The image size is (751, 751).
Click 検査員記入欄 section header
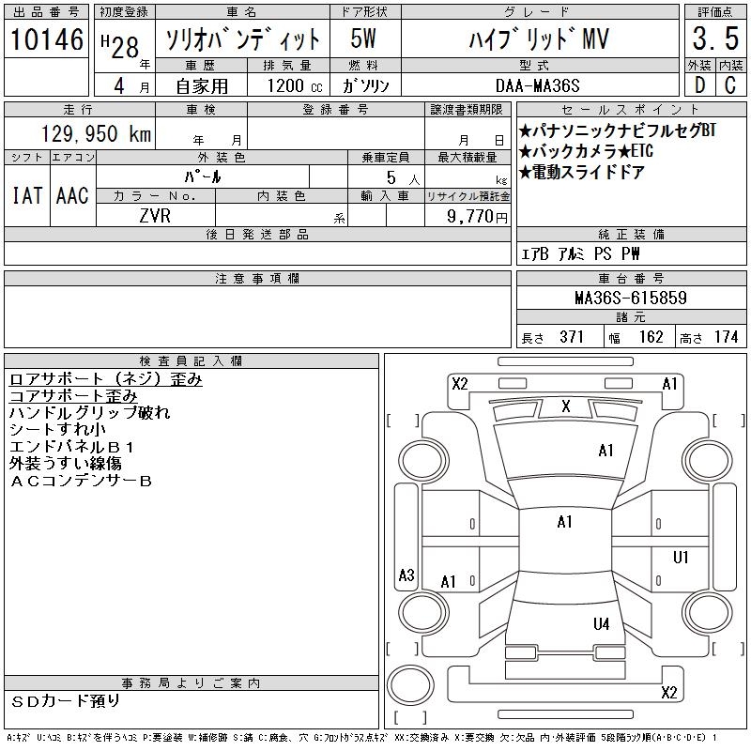pos(192,361)
